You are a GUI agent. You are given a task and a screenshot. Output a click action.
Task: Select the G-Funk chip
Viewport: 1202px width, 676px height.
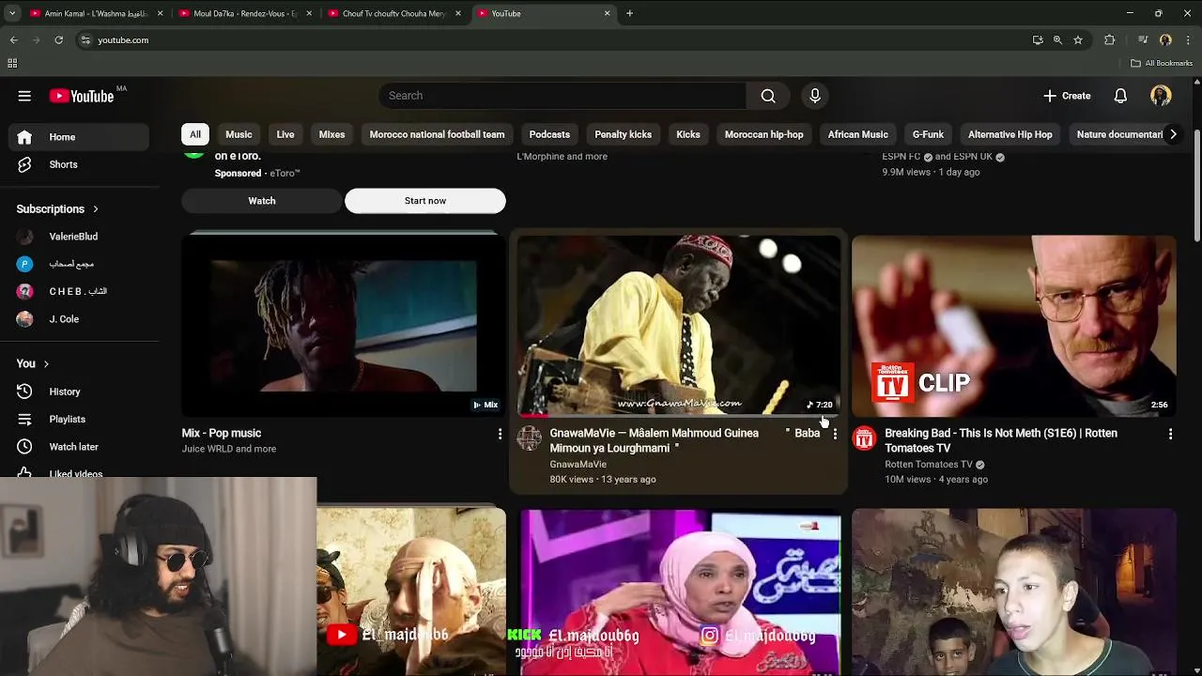(x=928, y=134)
